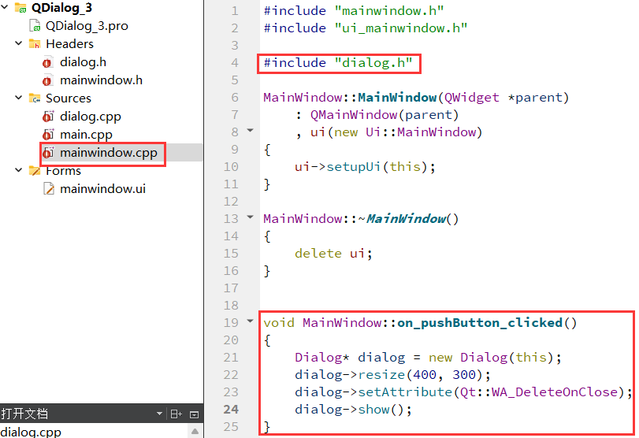Select the Sources folder label
Viewport: 639px width, 438px height.
[69, 98]
